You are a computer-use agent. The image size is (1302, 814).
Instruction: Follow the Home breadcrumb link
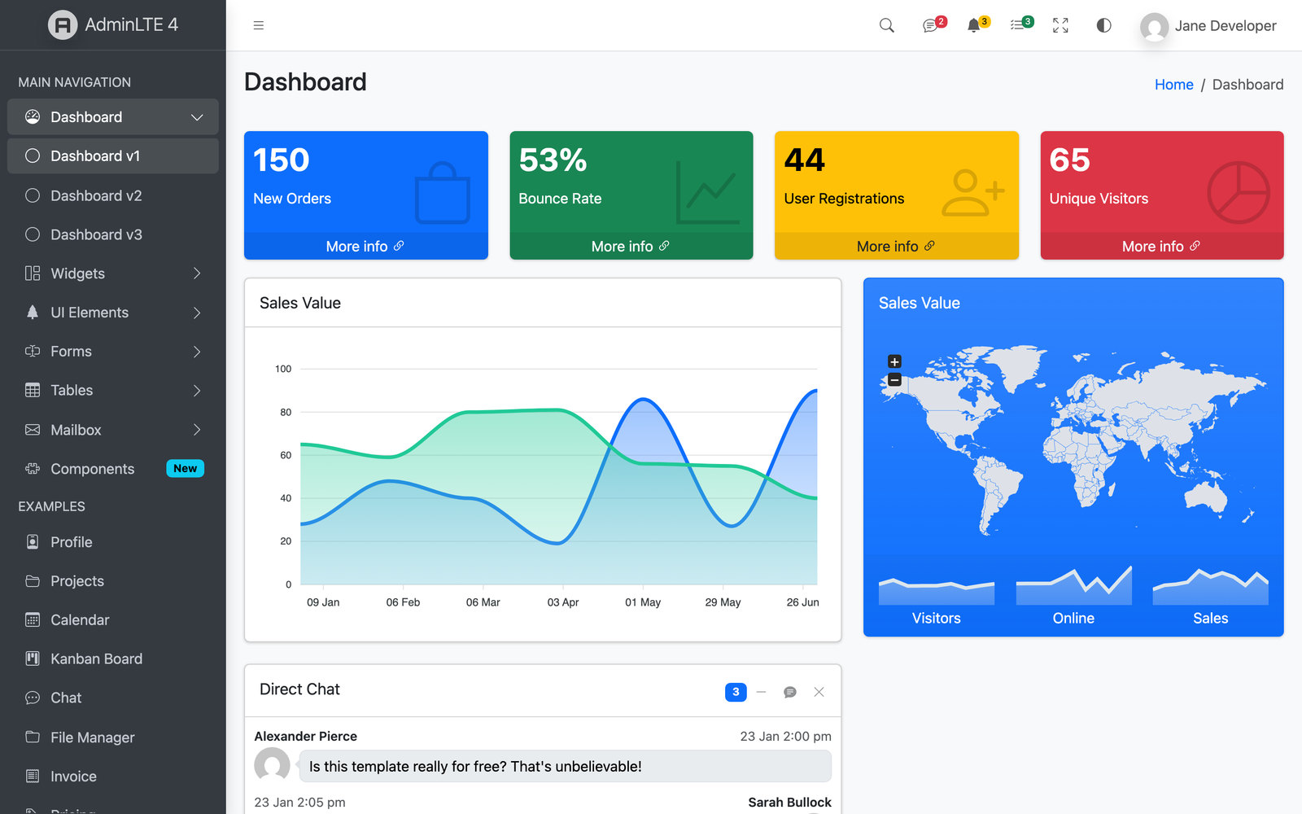tap(1173, 85)
